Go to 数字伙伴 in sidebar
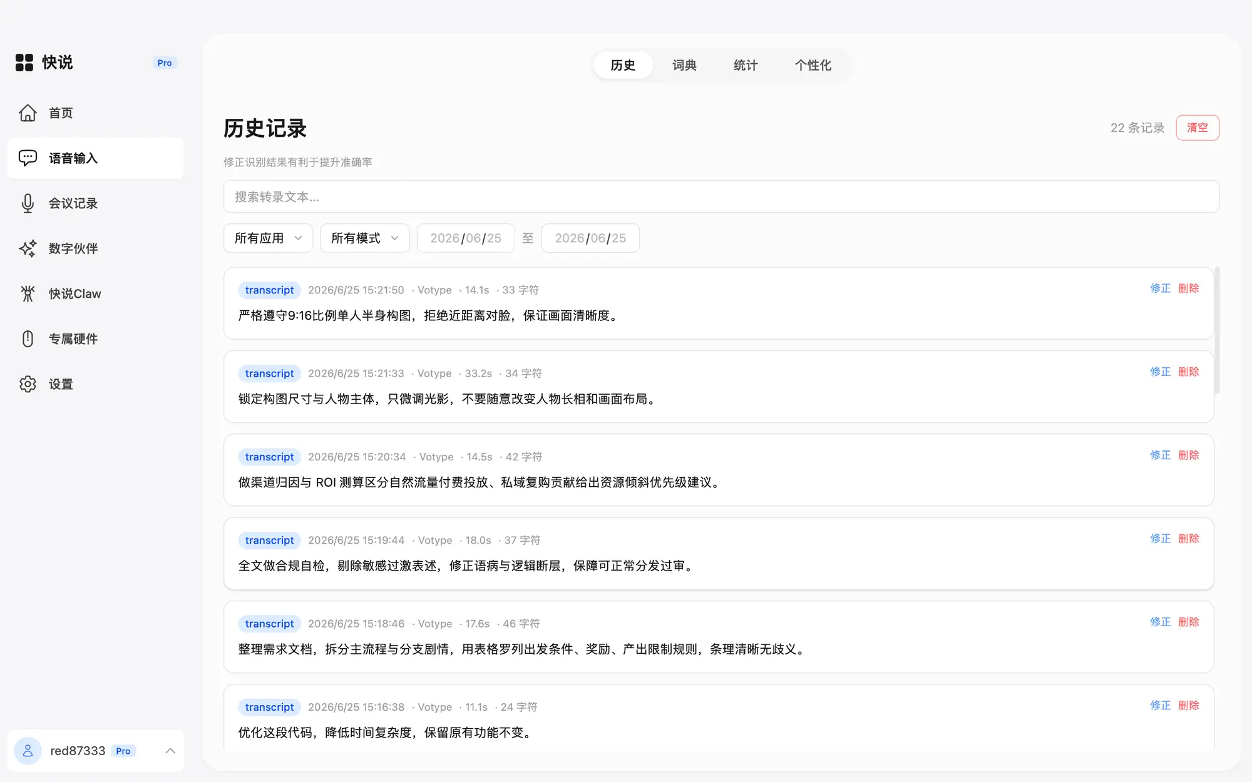 96,248
